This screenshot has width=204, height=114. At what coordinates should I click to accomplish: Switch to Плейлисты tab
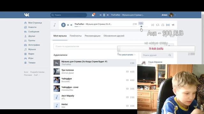click(x=76, y=36)
